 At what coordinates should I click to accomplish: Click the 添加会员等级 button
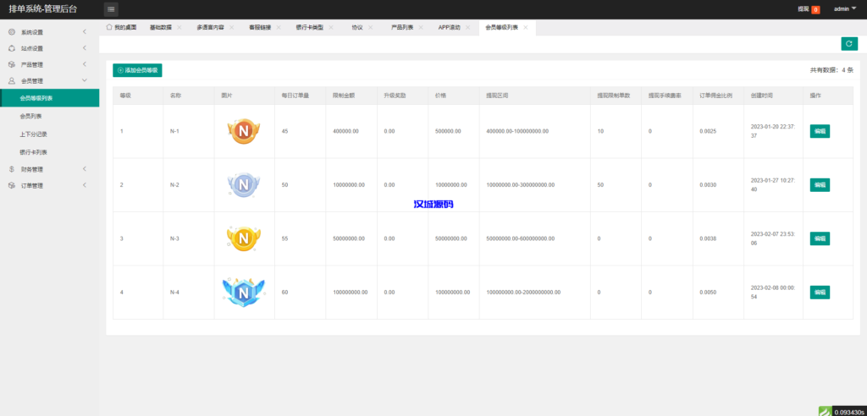pos(137,70)
